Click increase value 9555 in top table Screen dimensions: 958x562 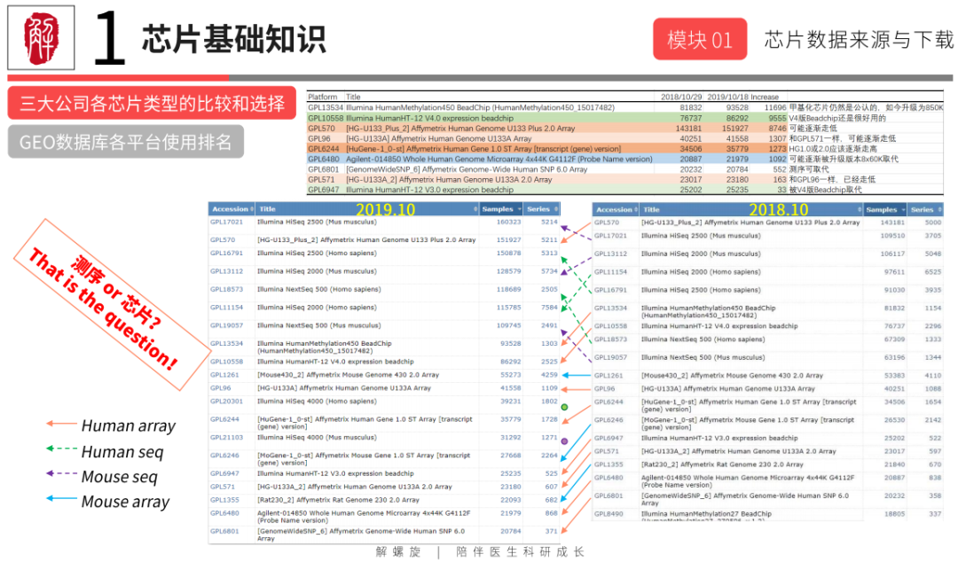(x=777, y=118)
